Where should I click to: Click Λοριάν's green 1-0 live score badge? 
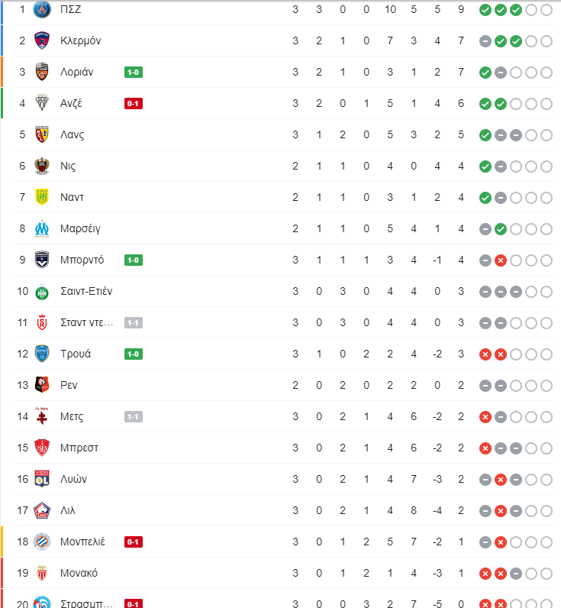(134, 72)
